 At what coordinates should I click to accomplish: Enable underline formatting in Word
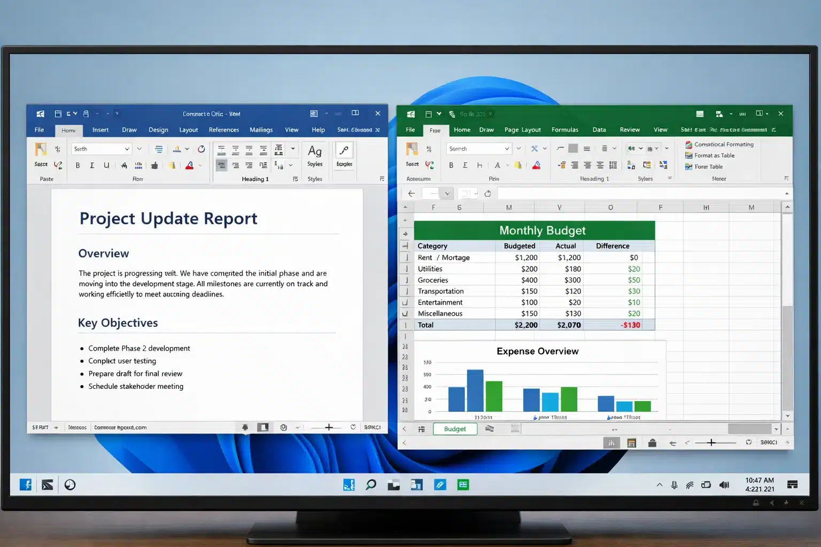click(x=106, y=165)
